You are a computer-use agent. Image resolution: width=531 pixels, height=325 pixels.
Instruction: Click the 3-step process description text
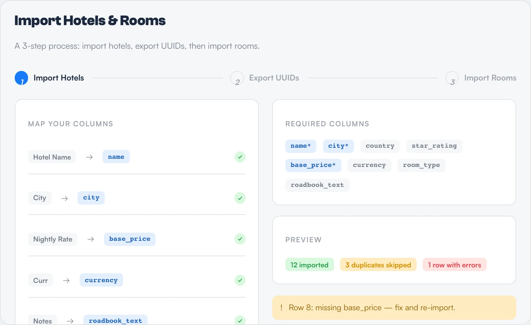point(137,46)
